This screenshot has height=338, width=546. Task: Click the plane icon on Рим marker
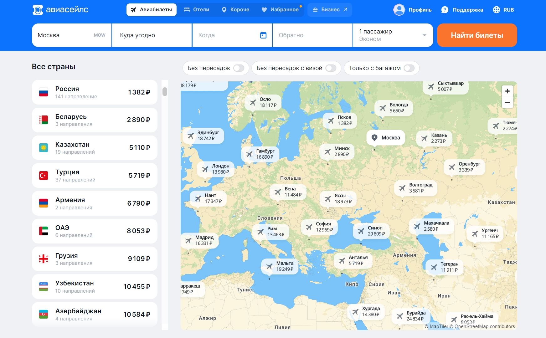(260, 232)
